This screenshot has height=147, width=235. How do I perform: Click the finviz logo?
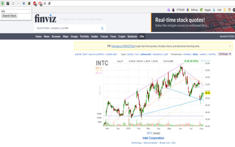click(46, 18)
